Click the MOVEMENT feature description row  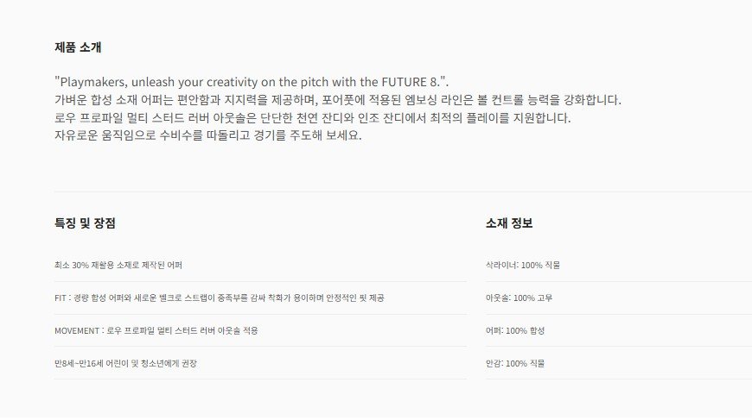tap(260, 330)
